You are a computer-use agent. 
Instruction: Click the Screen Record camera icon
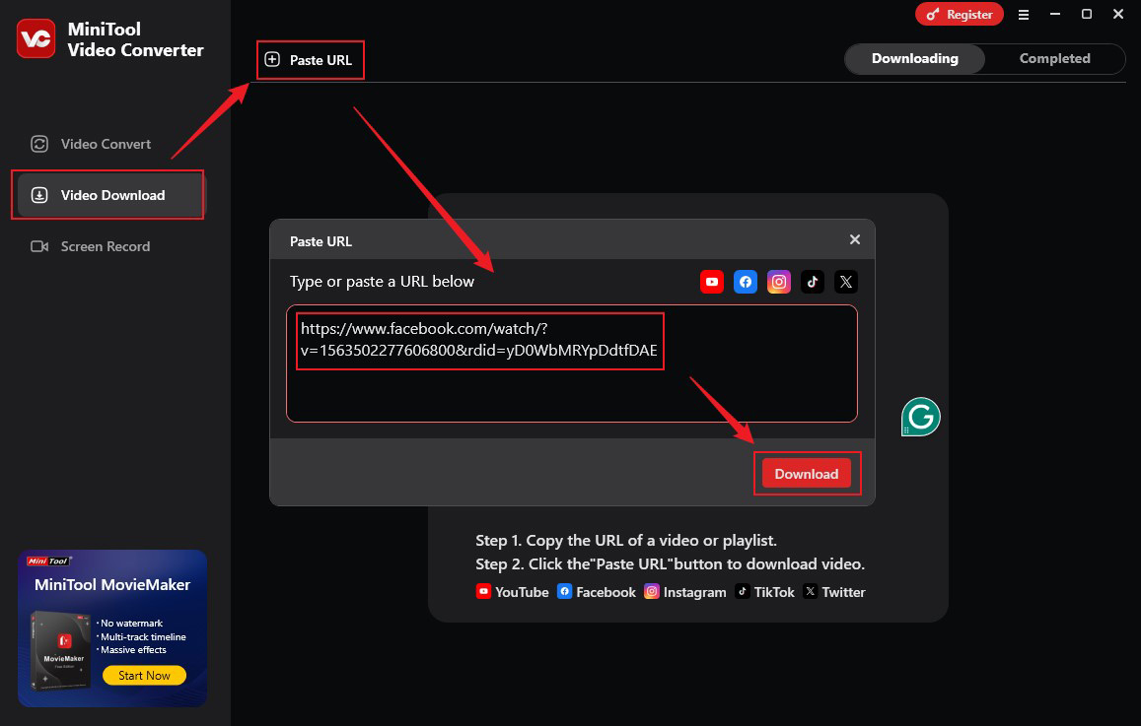pyautogui.click(x=39, y=246)
